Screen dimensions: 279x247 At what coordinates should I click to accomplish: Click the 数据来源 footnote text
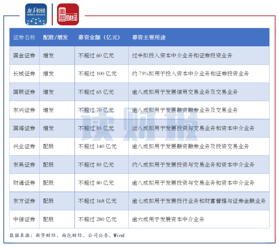point(67,235)
